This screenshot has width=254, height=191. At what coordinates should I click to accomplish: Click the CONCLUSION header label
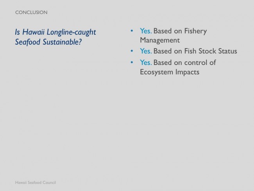tap(31, 13)
